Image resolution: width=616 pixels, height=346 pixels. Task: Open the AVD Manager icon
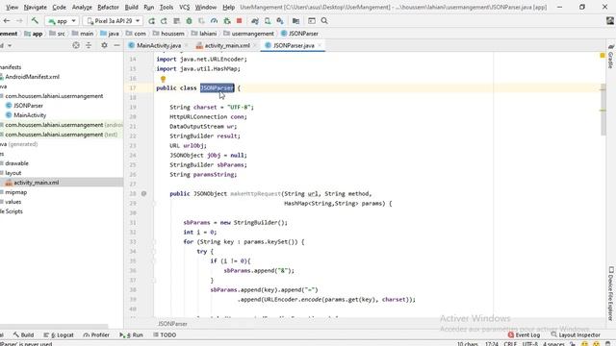[268, 21]
